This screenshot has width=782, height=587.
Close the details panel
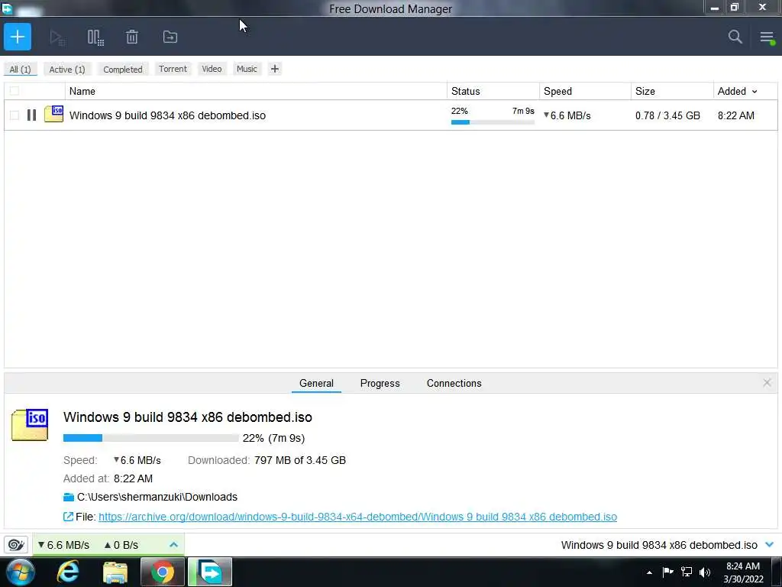pos(767,383)
